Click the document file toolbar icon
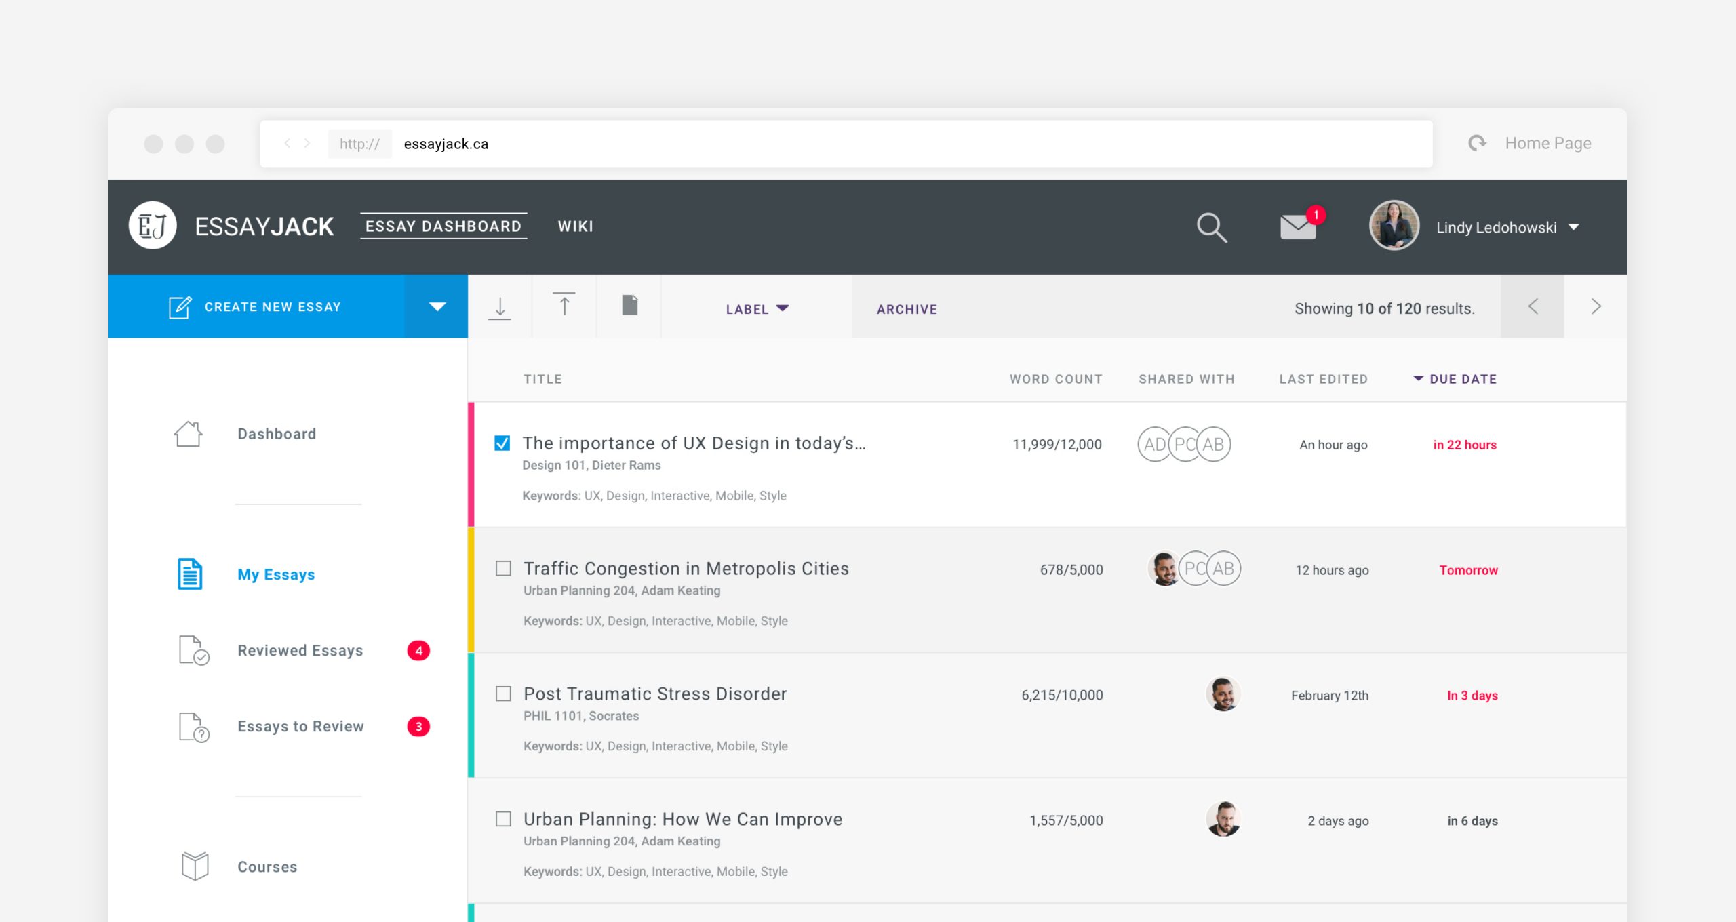Image resolution: width=1736 pixels, height=922 pixels. [630, 305]
